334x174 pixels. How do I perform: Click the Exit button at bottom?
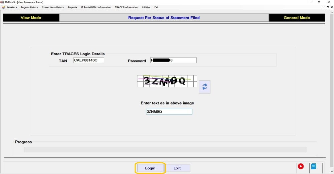point(177,168)
